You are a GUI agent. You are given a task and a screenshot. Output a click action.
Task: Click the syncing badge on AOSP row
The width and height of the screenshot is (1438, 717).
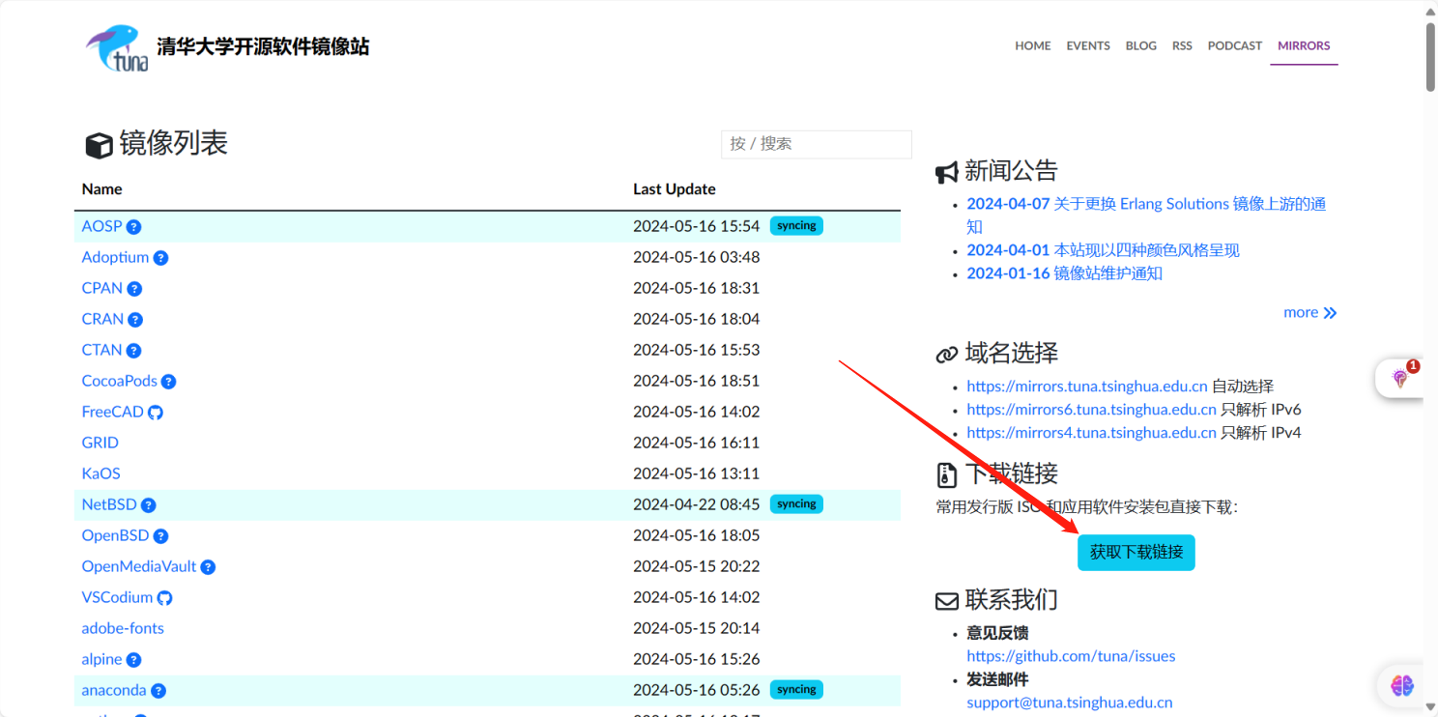pyautogui.click(x=796, y=226)
